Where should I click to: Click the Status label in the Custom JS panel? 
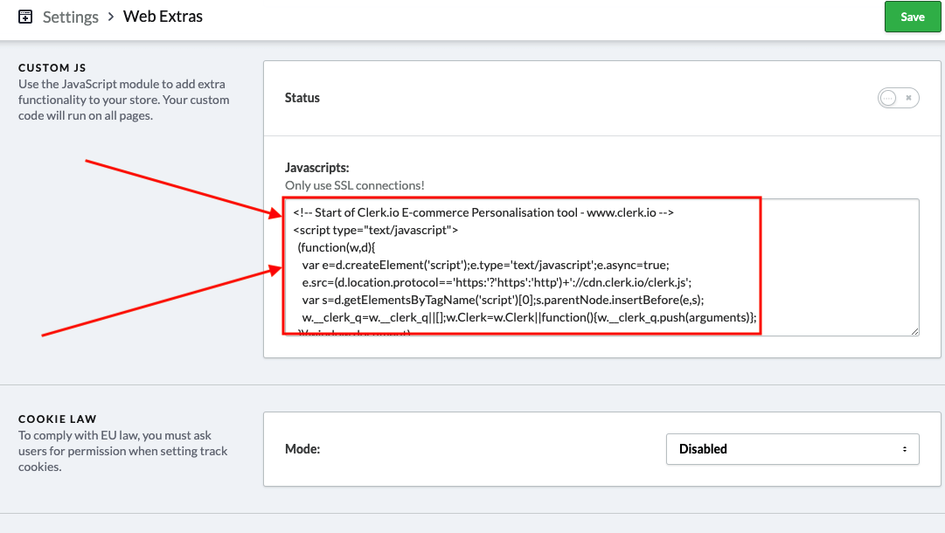pyautogui.click(x=302, y=98)
